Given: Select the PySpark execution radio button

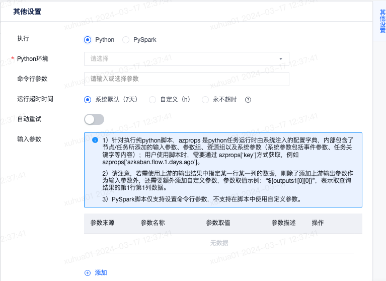Looking at the screenshot, I should pyautogui.click(x=126, y=40).
